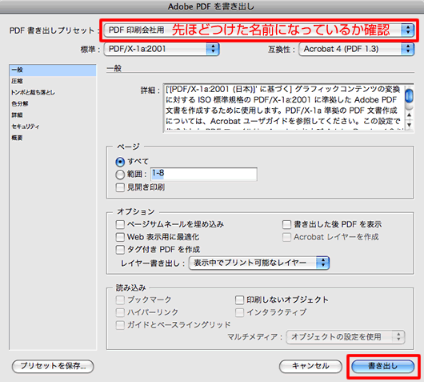
Task: Select セキュリティ in the category list
Action: [x=53, y=127]
